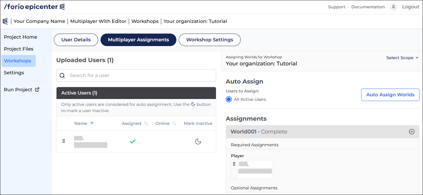Open the Documentation link
Image resolution: width=423 pixels, height=195 pixels.
click(x=368, y=6)
